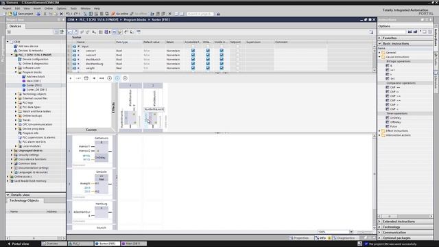Open the Edit menu

coord(17,8)
